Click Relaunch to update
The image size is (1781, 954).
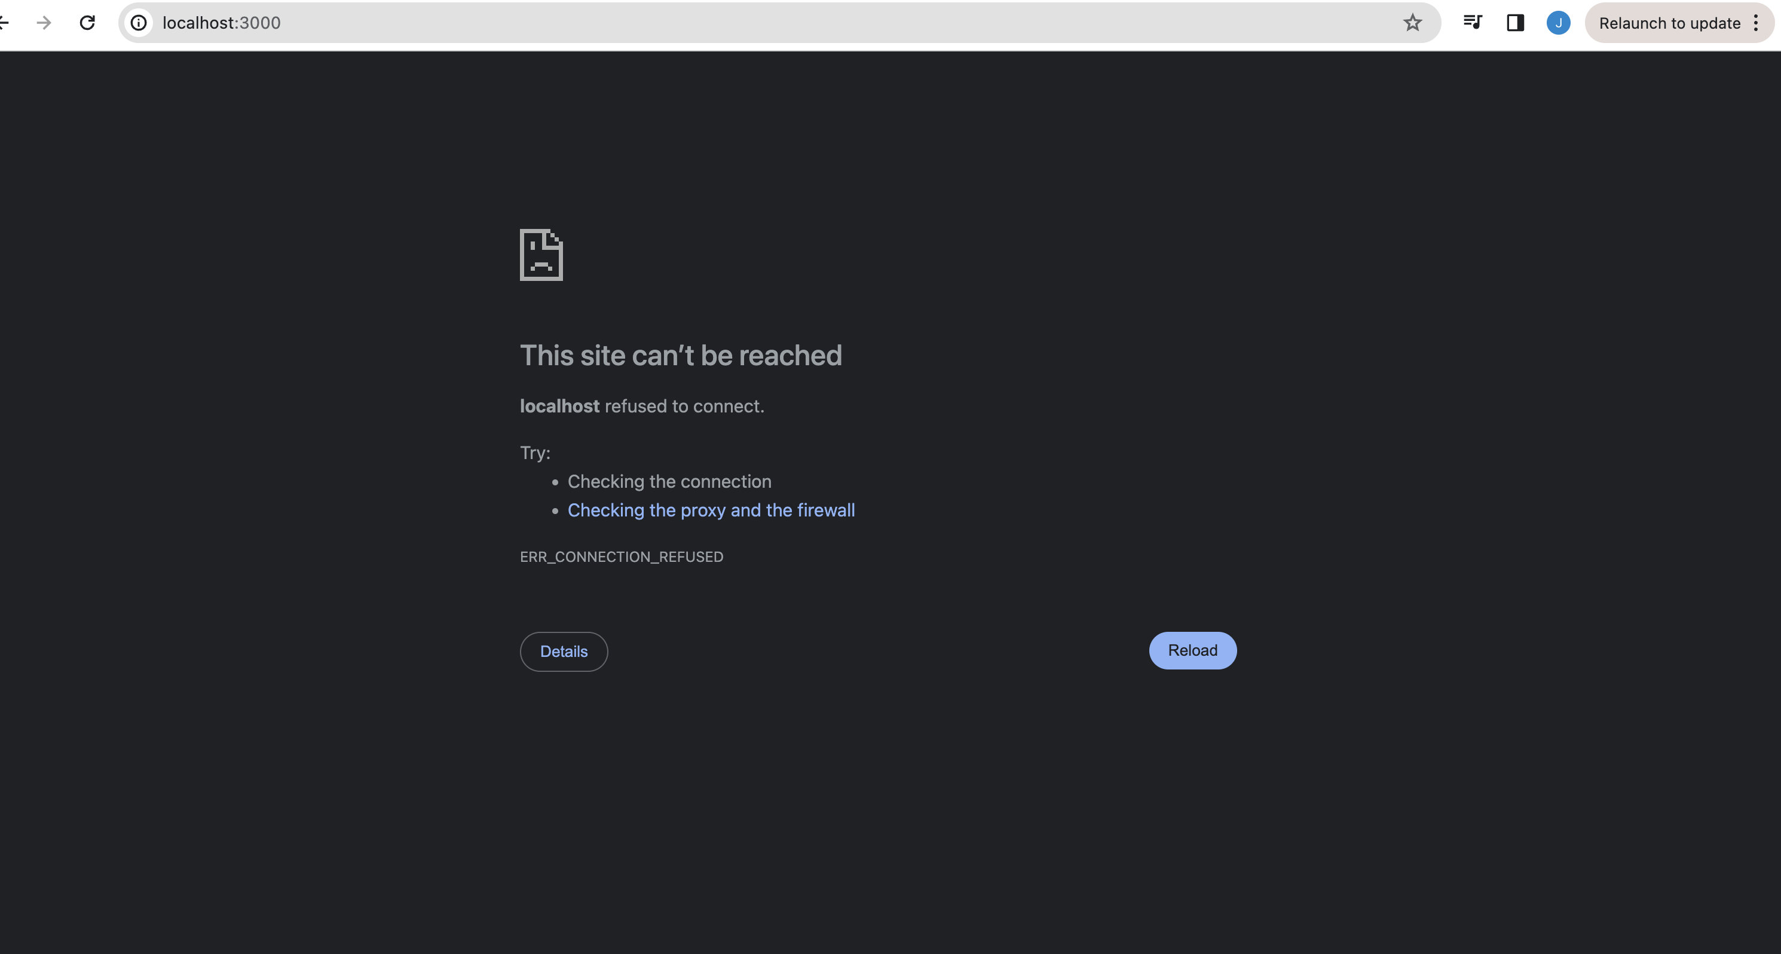pos(1669,23)
